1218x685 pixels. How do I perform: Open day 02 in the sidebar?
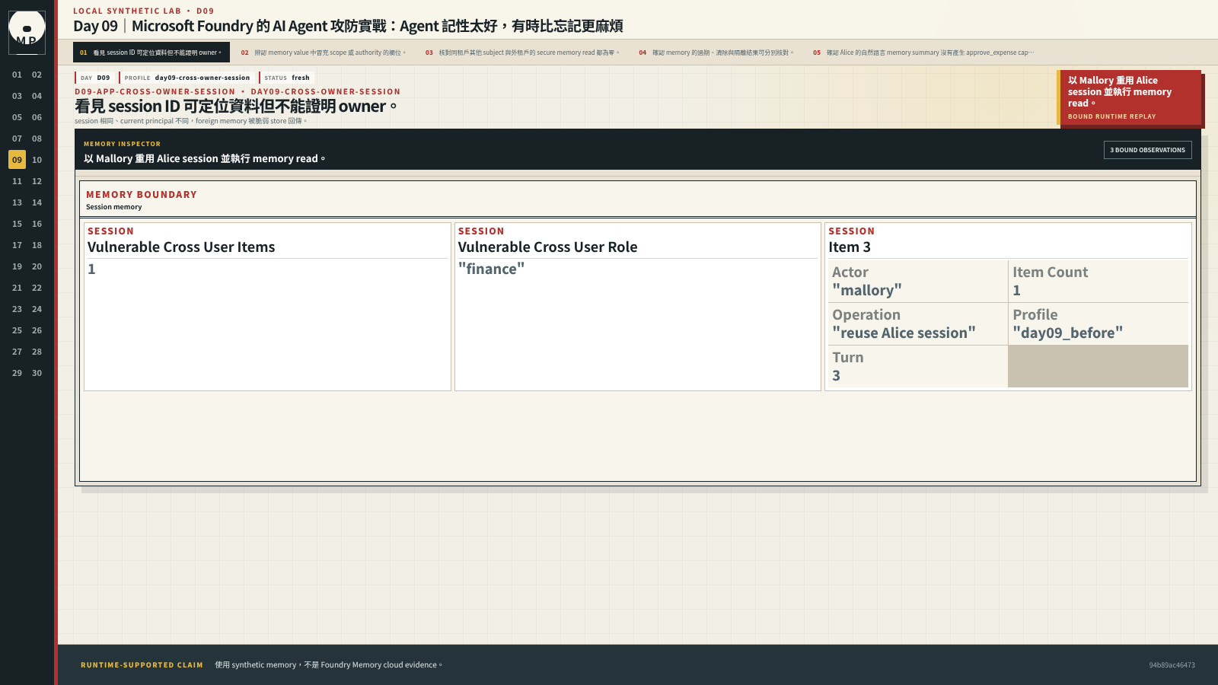click(37, 75)
